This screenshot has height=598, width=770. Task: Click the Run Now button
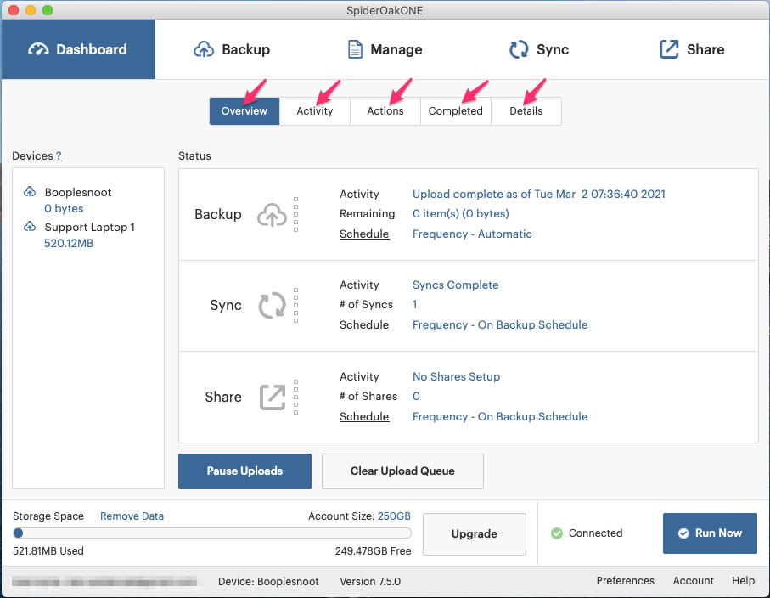tap(710, 533)
